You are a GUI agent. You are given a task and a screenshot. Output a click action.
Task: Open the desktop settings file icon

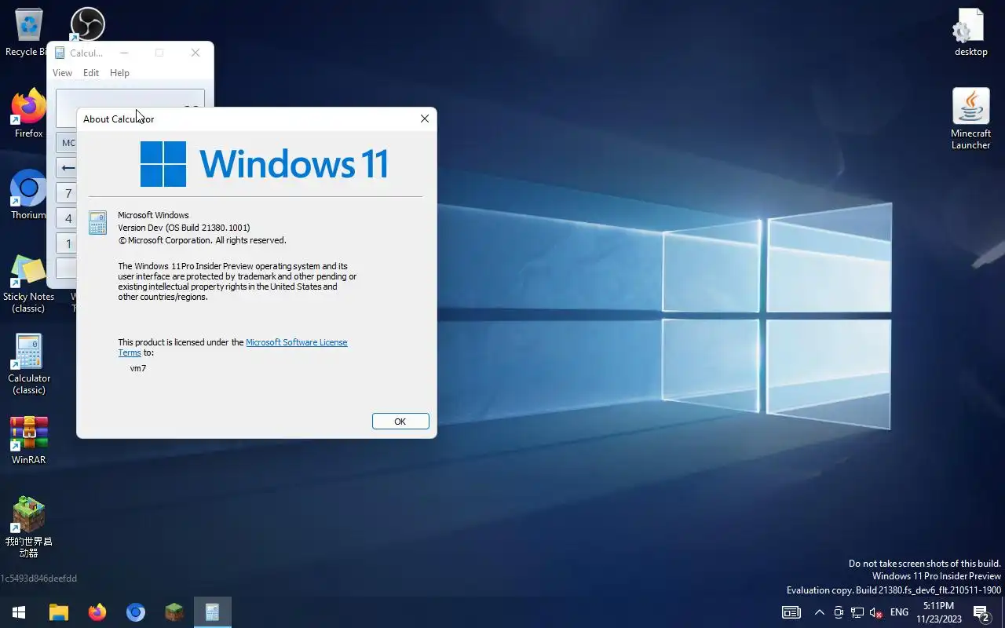pyautogui.click(x=970, y=32)
